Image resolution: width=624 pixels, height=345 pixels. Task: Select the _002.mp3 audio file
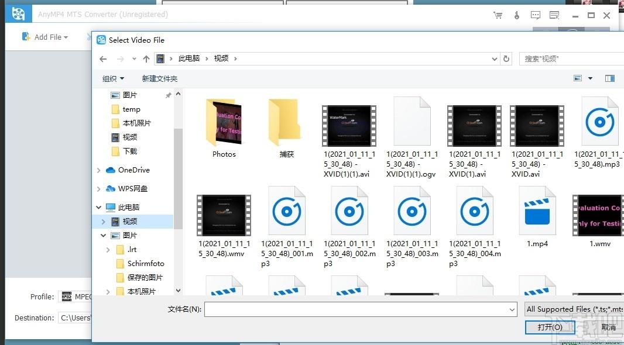click(349, 226)
